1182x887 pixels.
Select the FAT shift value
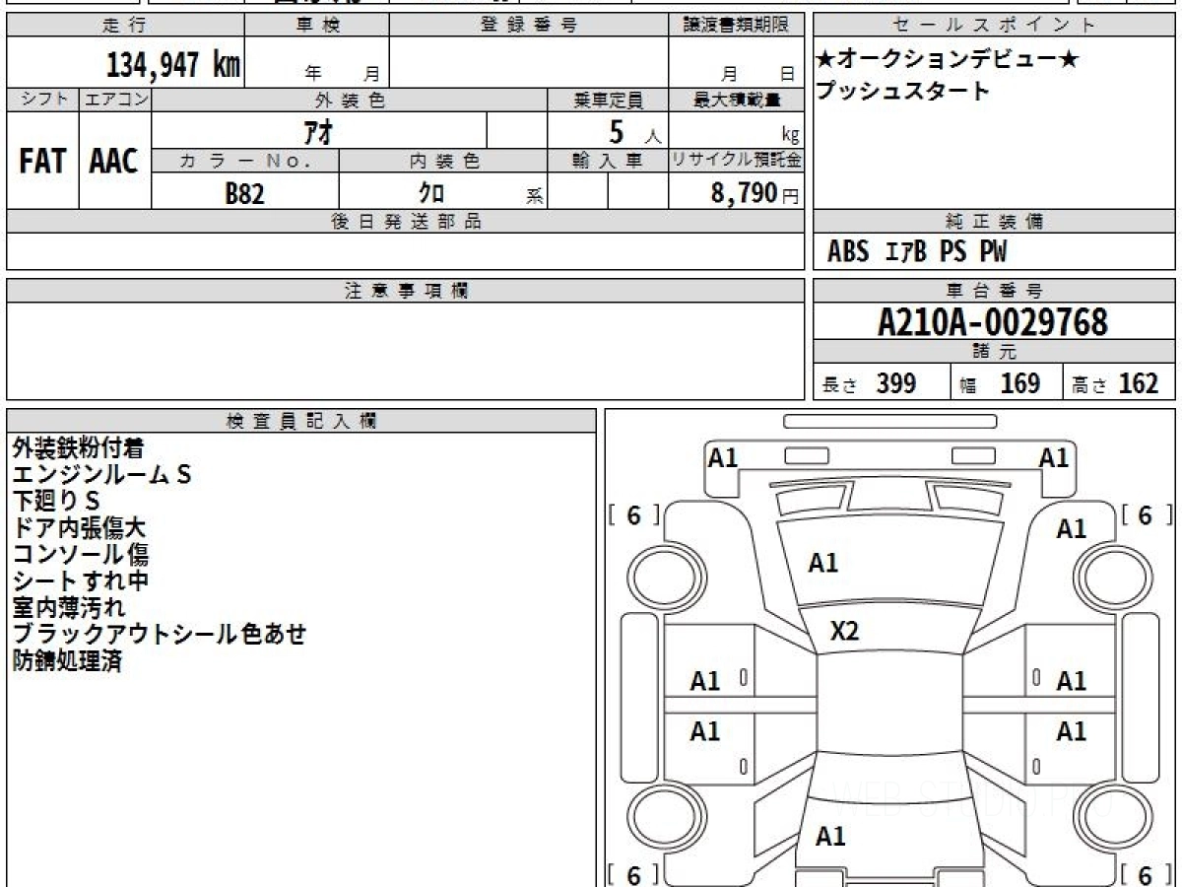tap(42, 161)
